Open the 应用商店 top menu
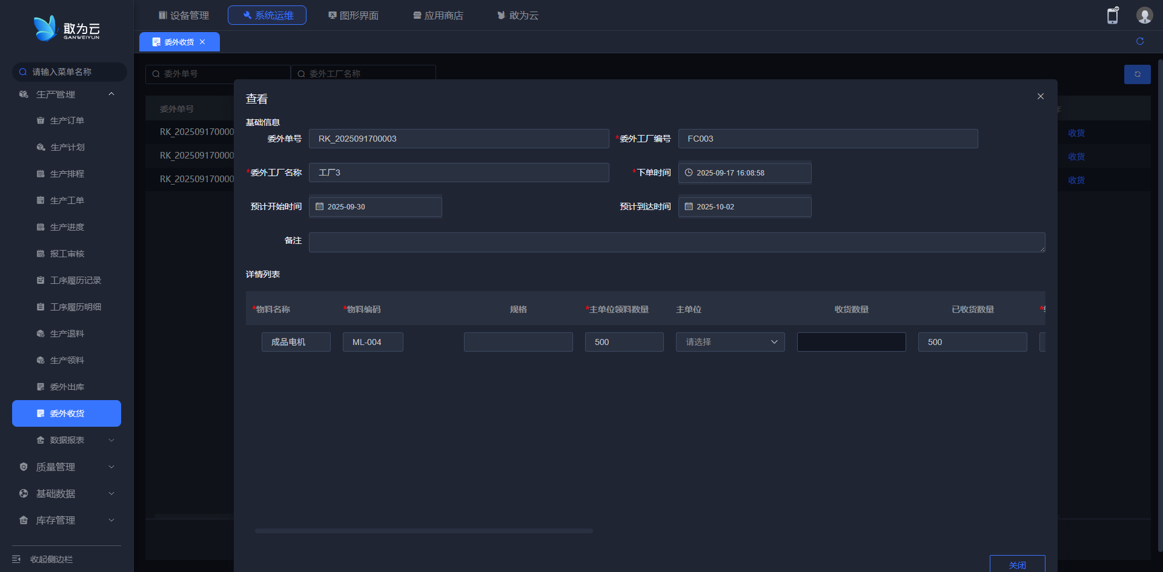Image resolution: width=1163 pixels, height=572 pixels. pyautogui.click(x=438, y=15)
